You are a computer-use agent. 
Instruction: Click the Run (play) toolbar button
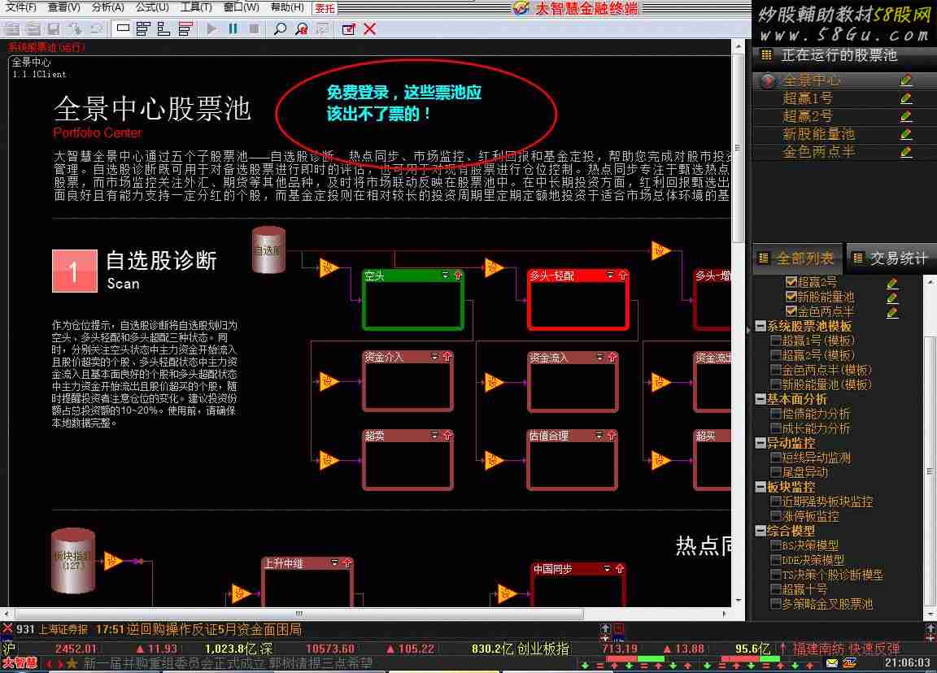tap(211, 28)
